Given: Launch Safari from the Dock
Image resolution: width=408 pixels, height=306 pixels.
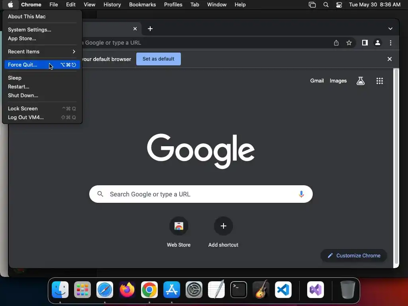Looking at the screenshot, I should coord(105,290).
